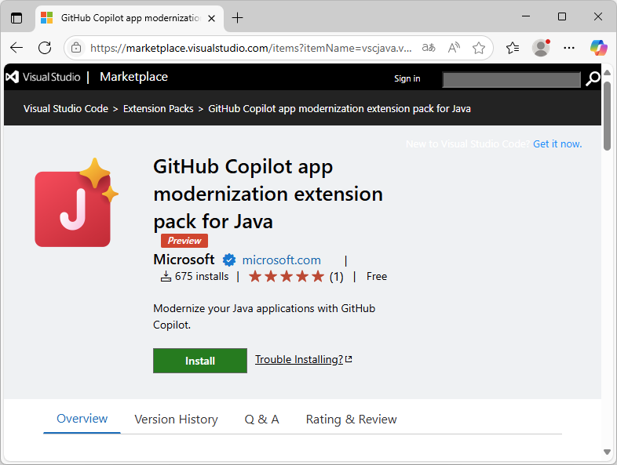Open tab actions menu icon

point(16,18)
